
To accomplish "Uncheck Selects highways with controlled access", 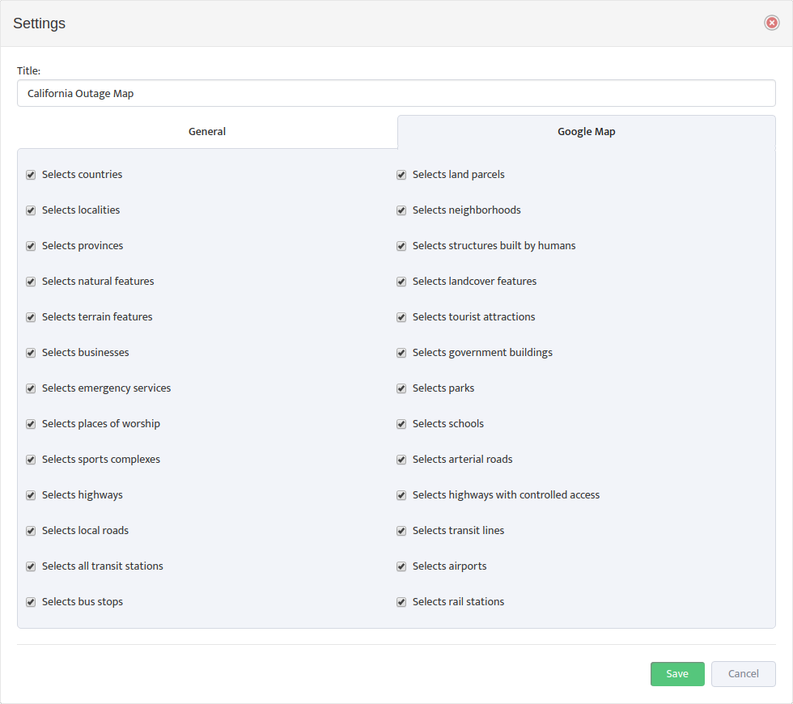I will click(x=401, y=495).
